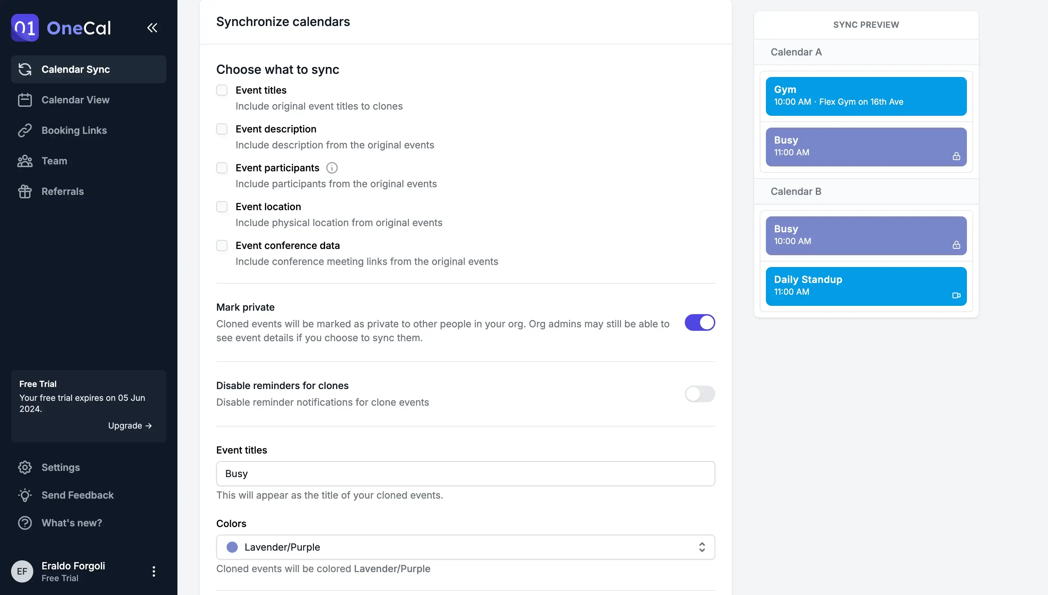1048x595 pixels.
Task: Check Event location checkbox
Action: [222, 207]
